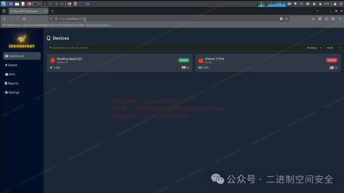The height and width of the screenshot is (193, 344).
Task: Launch the text editor panel icon
Action: [23, 4]
